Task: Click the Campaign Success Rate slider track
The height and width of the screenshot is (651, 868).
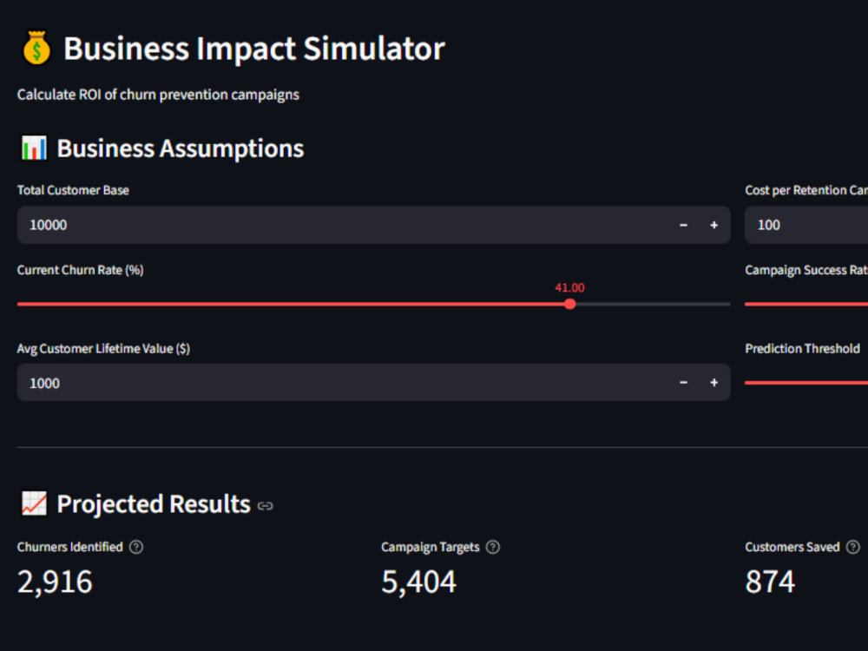Action: (x=807, y=304)
